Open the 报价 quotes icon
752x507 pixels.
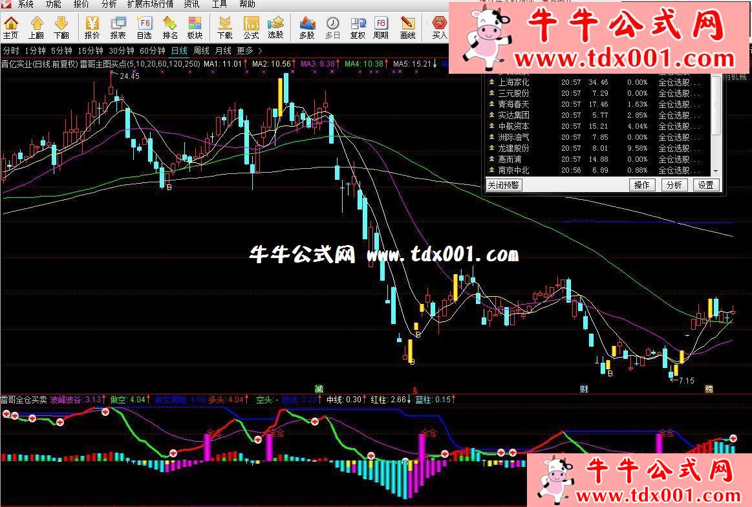(x=92, y=28)
